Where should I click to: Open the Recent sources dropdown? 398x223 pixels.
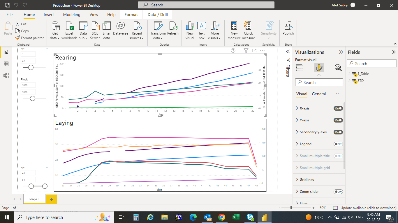point(137,30)
